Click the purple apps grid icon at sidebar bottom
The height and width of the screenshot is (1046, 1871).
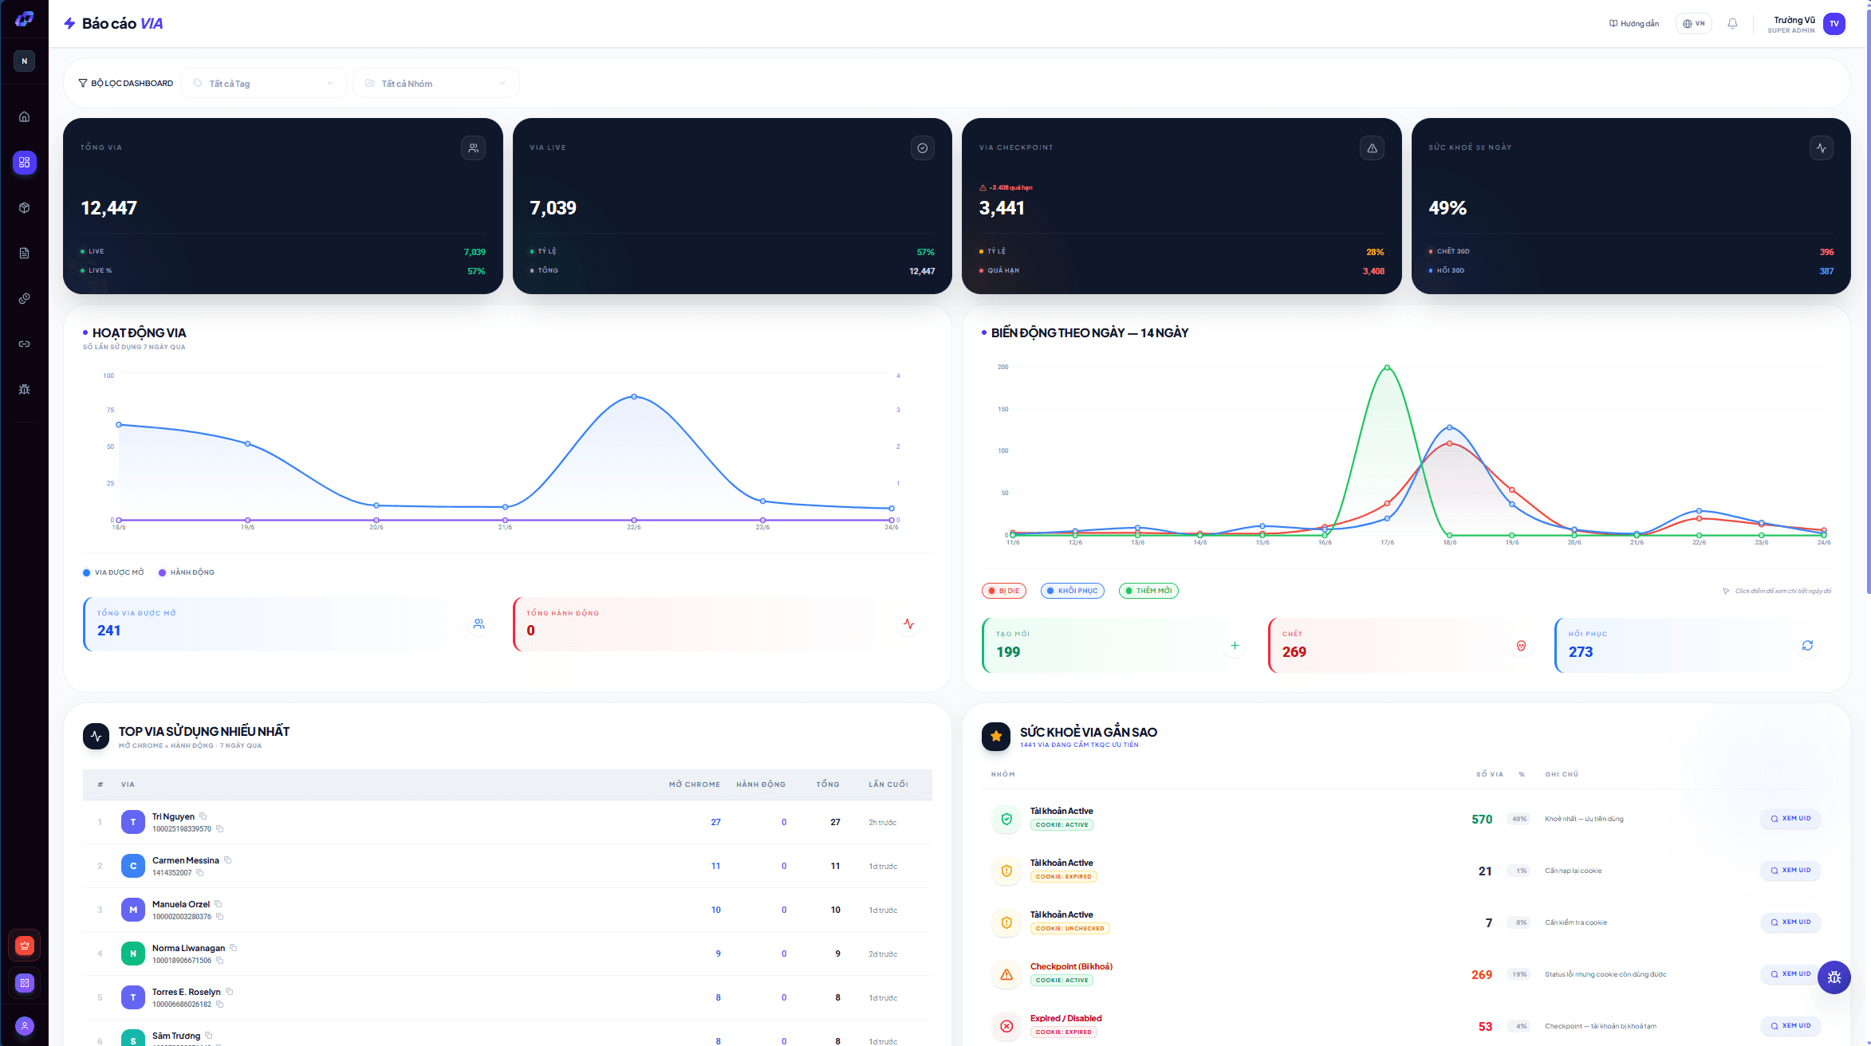25,983
